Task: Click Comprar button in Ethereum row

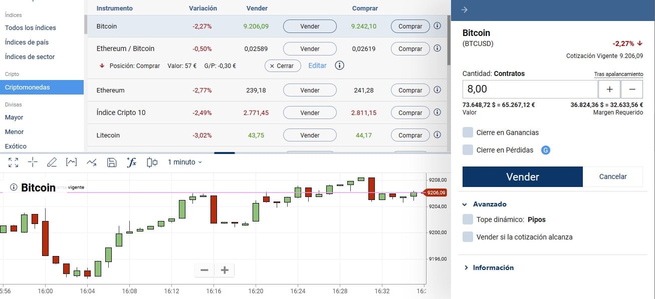Action: pyautogui.click(x=410, y=90)
